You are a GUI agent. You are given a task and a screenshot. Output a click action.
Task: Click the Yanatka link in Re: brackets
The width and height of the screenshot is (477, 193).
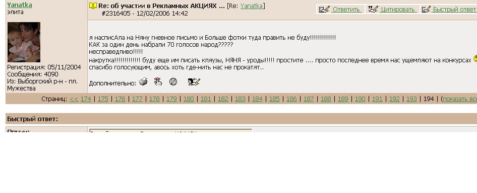click(252, 6)
